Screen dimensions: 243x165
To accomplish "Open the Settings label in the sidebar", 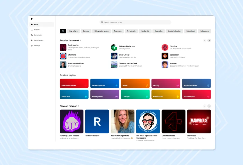I will pyautogui.click(x=37, y=46).
